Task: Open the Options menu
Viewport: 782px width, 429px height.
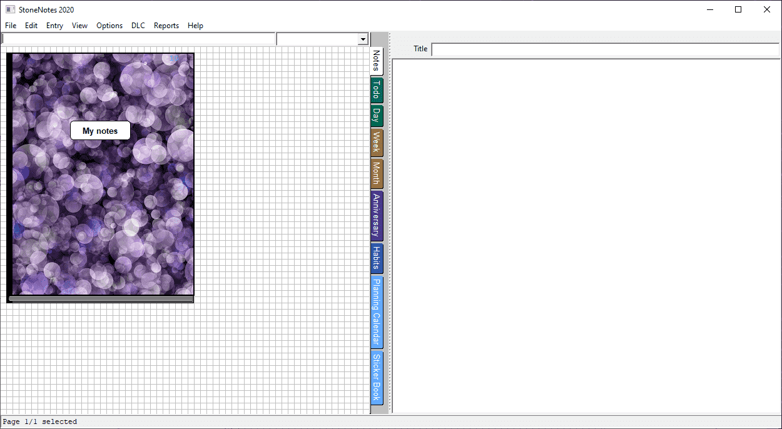Action: click(x=109, y=26)
